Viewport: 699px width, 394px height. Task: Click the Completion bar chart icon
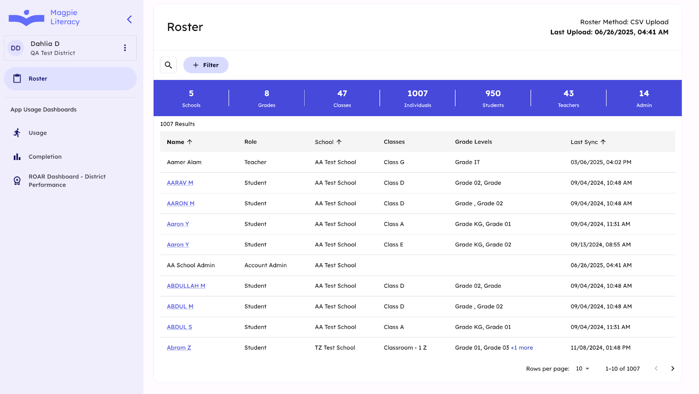17,157
